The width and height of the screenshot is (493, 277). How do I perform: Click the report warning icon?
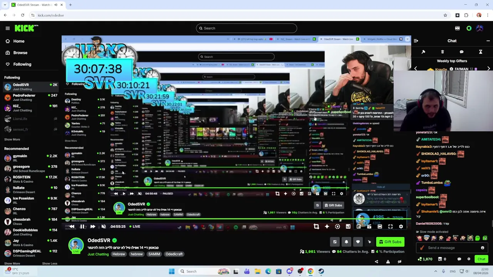tap(388, 262)
